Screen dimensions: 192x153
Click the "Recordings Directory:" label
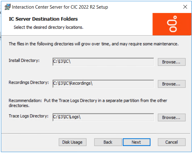tap(29, 83)
